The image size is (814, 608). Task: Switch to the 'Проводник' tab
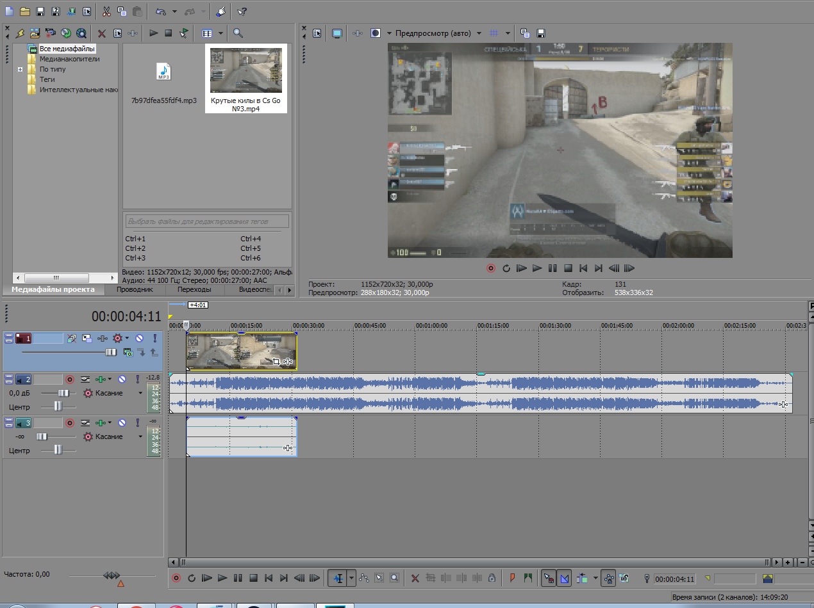pyautogui.click(x=134, y=289)
